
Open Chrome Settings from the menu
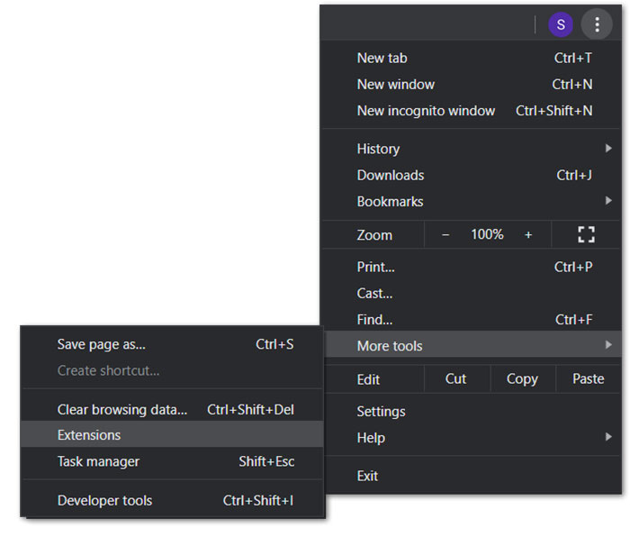coord(382,411)
